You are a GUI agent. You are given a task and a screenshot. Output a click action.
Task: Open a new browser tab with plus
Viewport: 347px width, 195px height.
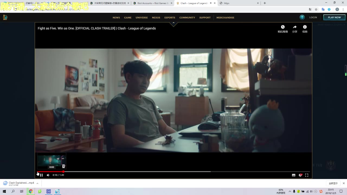tap(265, 3)
